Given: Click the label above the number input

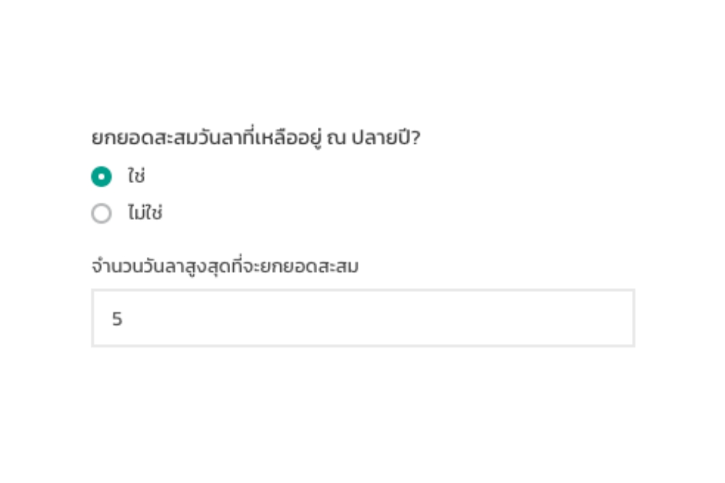Looking at the screenshot, I should [x=225, y=266].
